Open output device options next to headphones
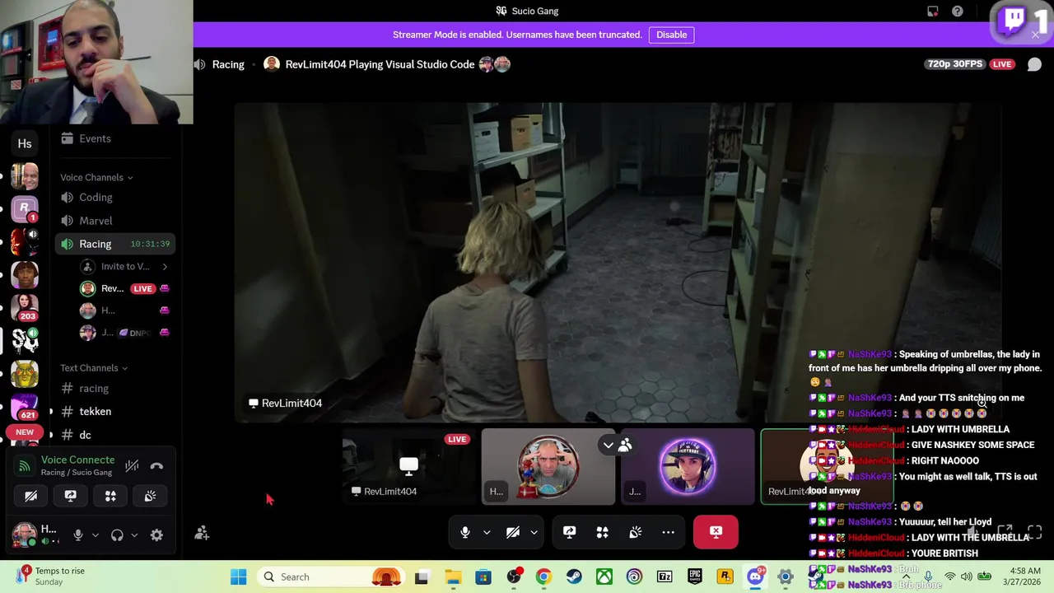This screenshot has width=1054, height=593. (x=134, y=535)
